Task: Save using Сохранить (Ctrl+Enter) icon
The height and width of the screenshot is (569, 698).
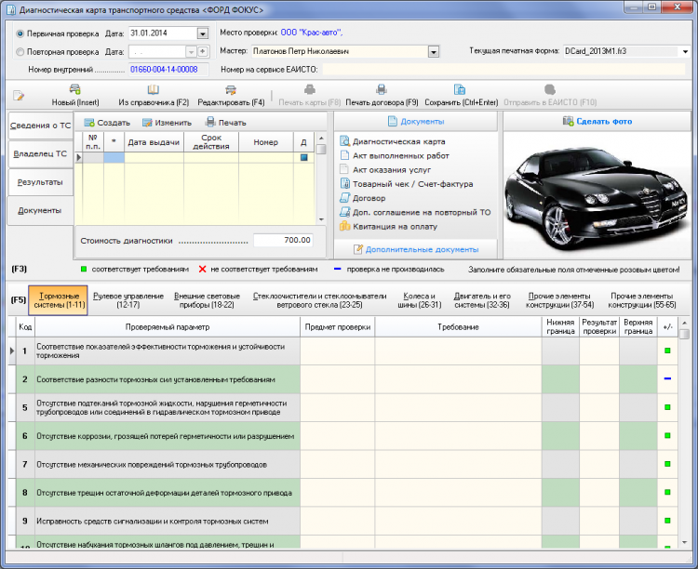Action: tap(460, 89)
